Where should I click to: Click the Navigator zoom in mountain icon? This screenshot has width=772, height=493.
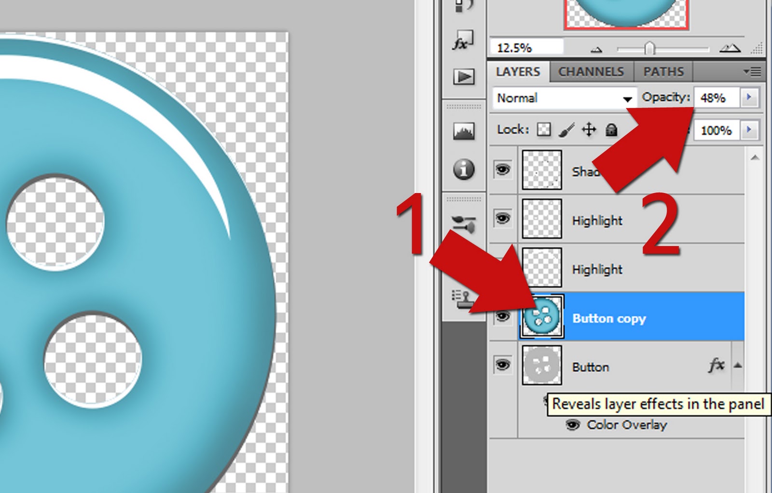[x=730, y=48]
